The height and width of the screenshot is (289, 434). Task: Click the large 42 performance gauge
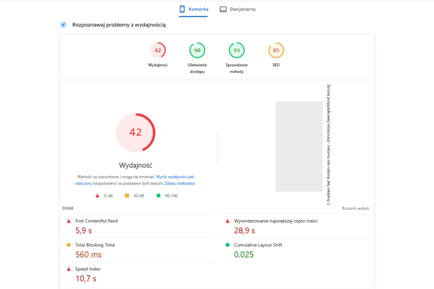point(136,132)
